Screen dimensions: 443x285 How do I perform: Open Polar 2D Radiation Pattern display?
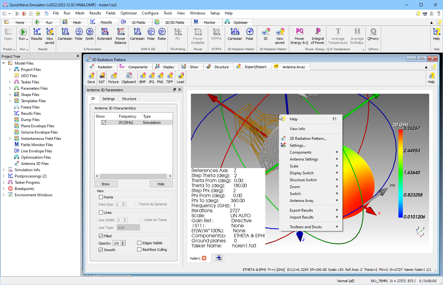250,34
